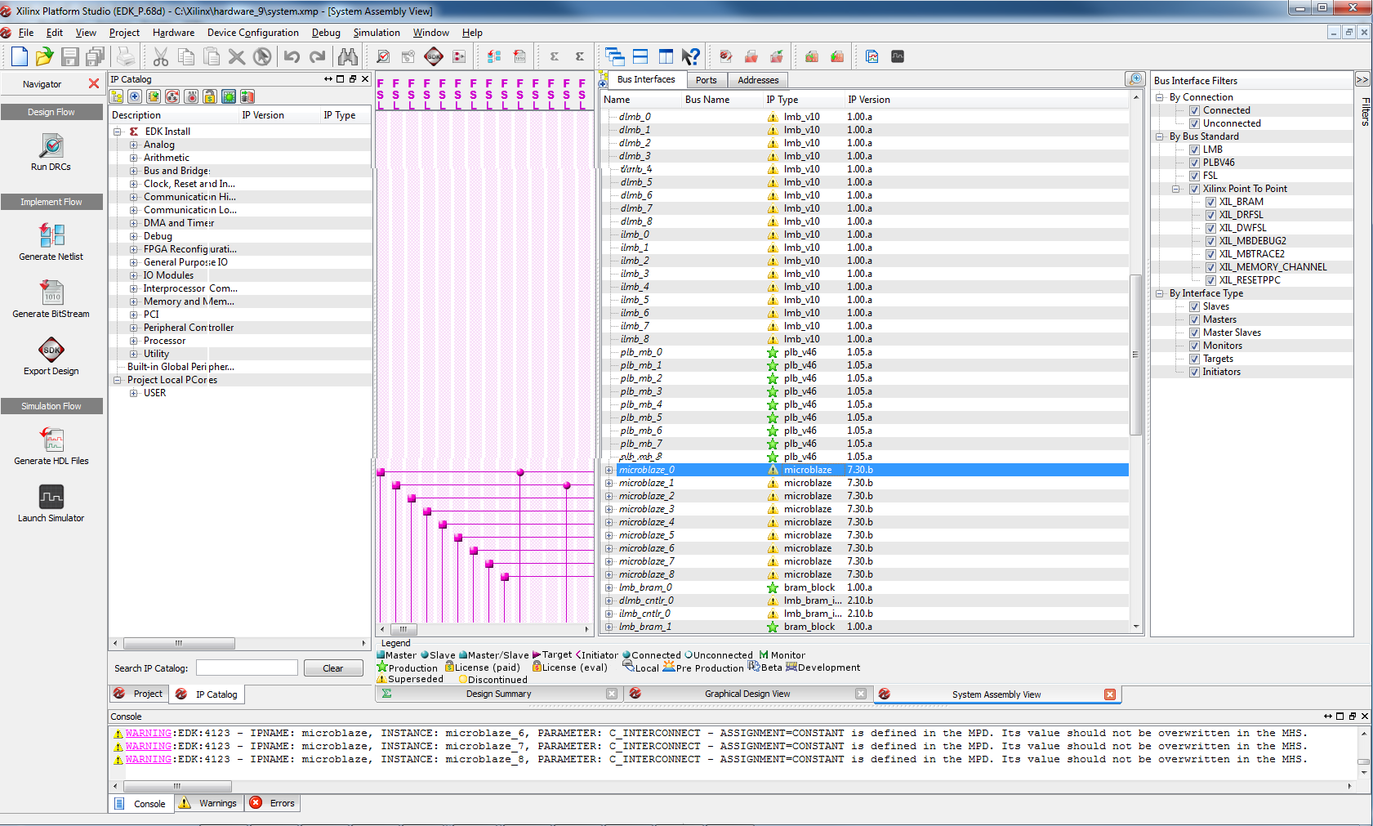
Task: Toggle the Unconnected filter checkbox
Action: pyautogui.click(x=1194, y=123)
